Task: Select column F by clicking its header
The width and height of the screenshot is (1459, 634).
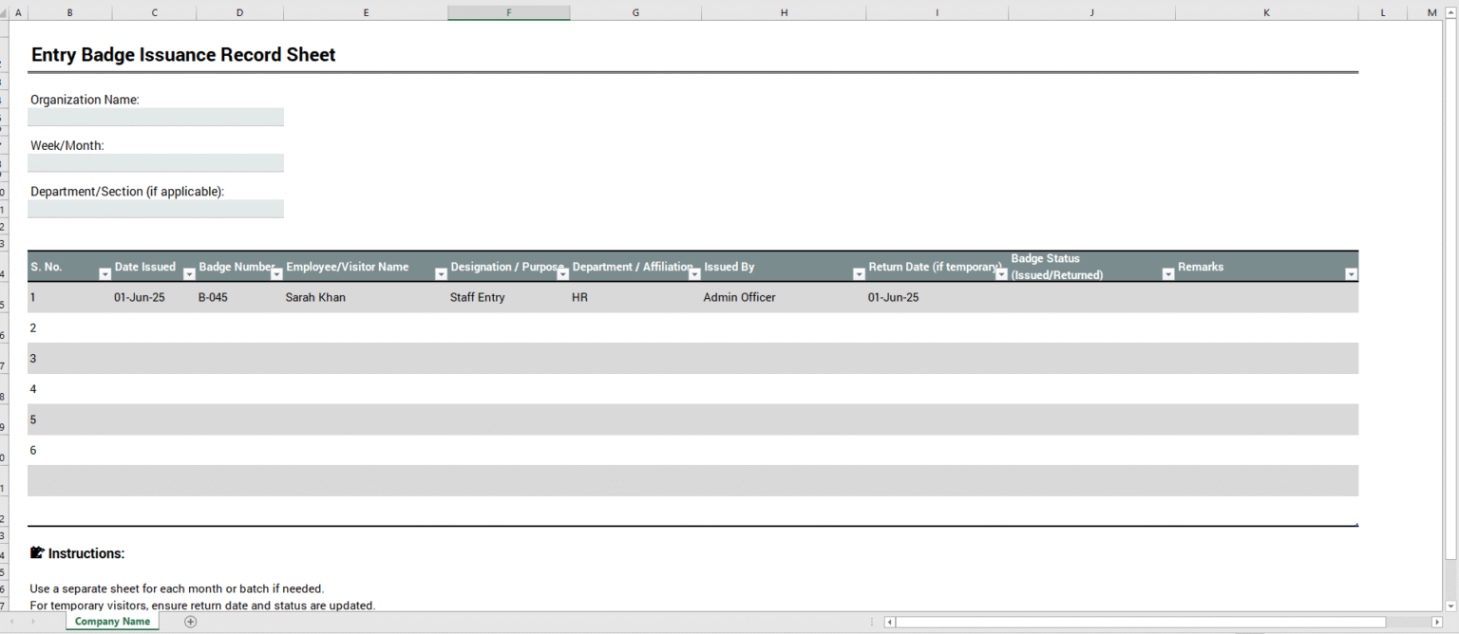Action: (x=508, y=11)
